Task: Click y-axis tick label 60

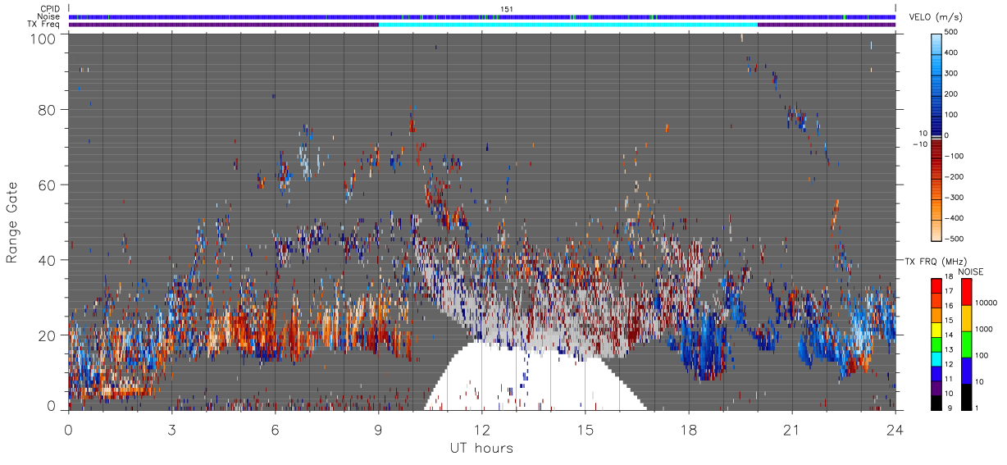Action: 48,185
